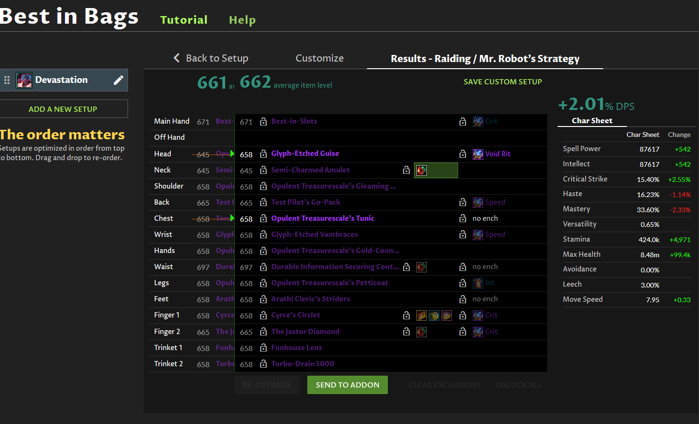Click the Spell Power stat row label

(582, 149)
